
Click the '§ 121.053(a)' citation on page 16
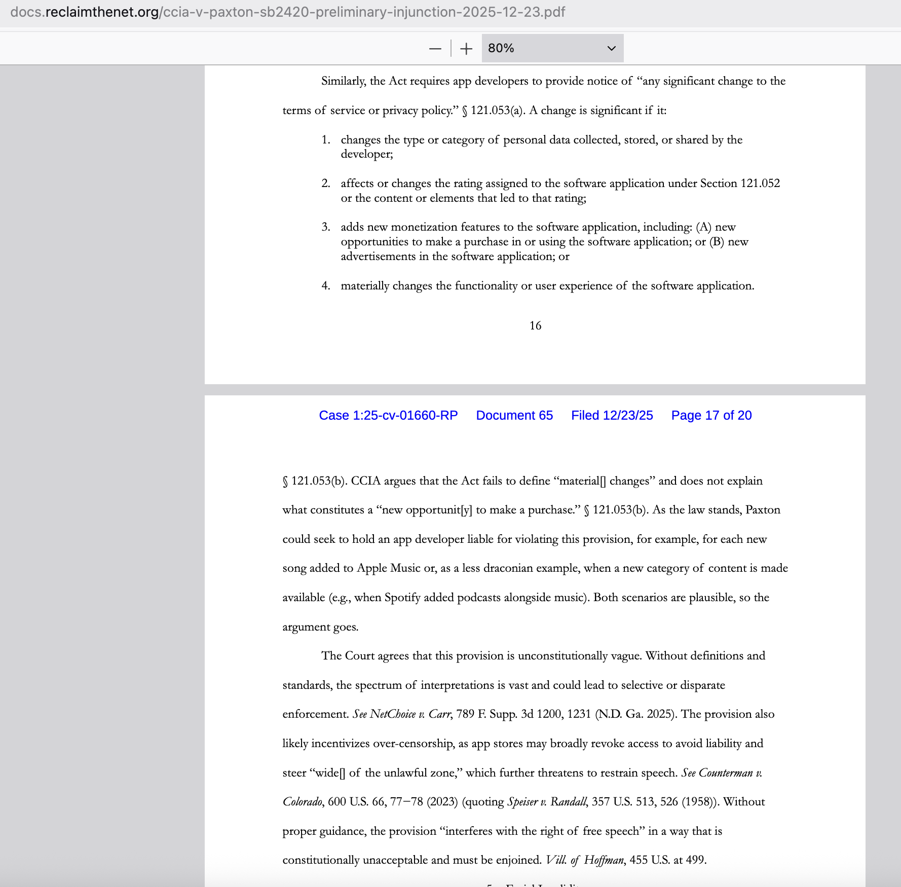(x=493, y=110)
